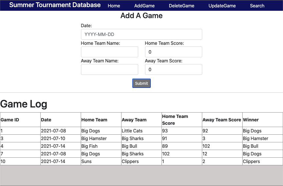283x186 pixels.
Task: Select the Big Hamster home team cell
Action: pos(94,138)
